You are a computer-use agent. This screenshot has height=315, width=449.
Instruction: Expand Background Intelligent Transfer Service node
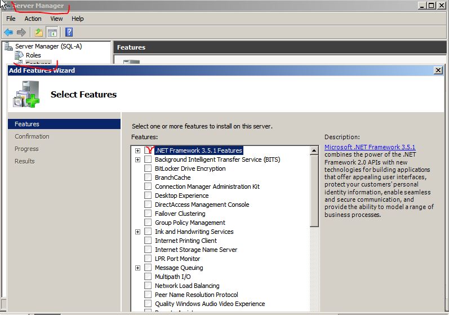pyautogui.click(x=137, y=160)
